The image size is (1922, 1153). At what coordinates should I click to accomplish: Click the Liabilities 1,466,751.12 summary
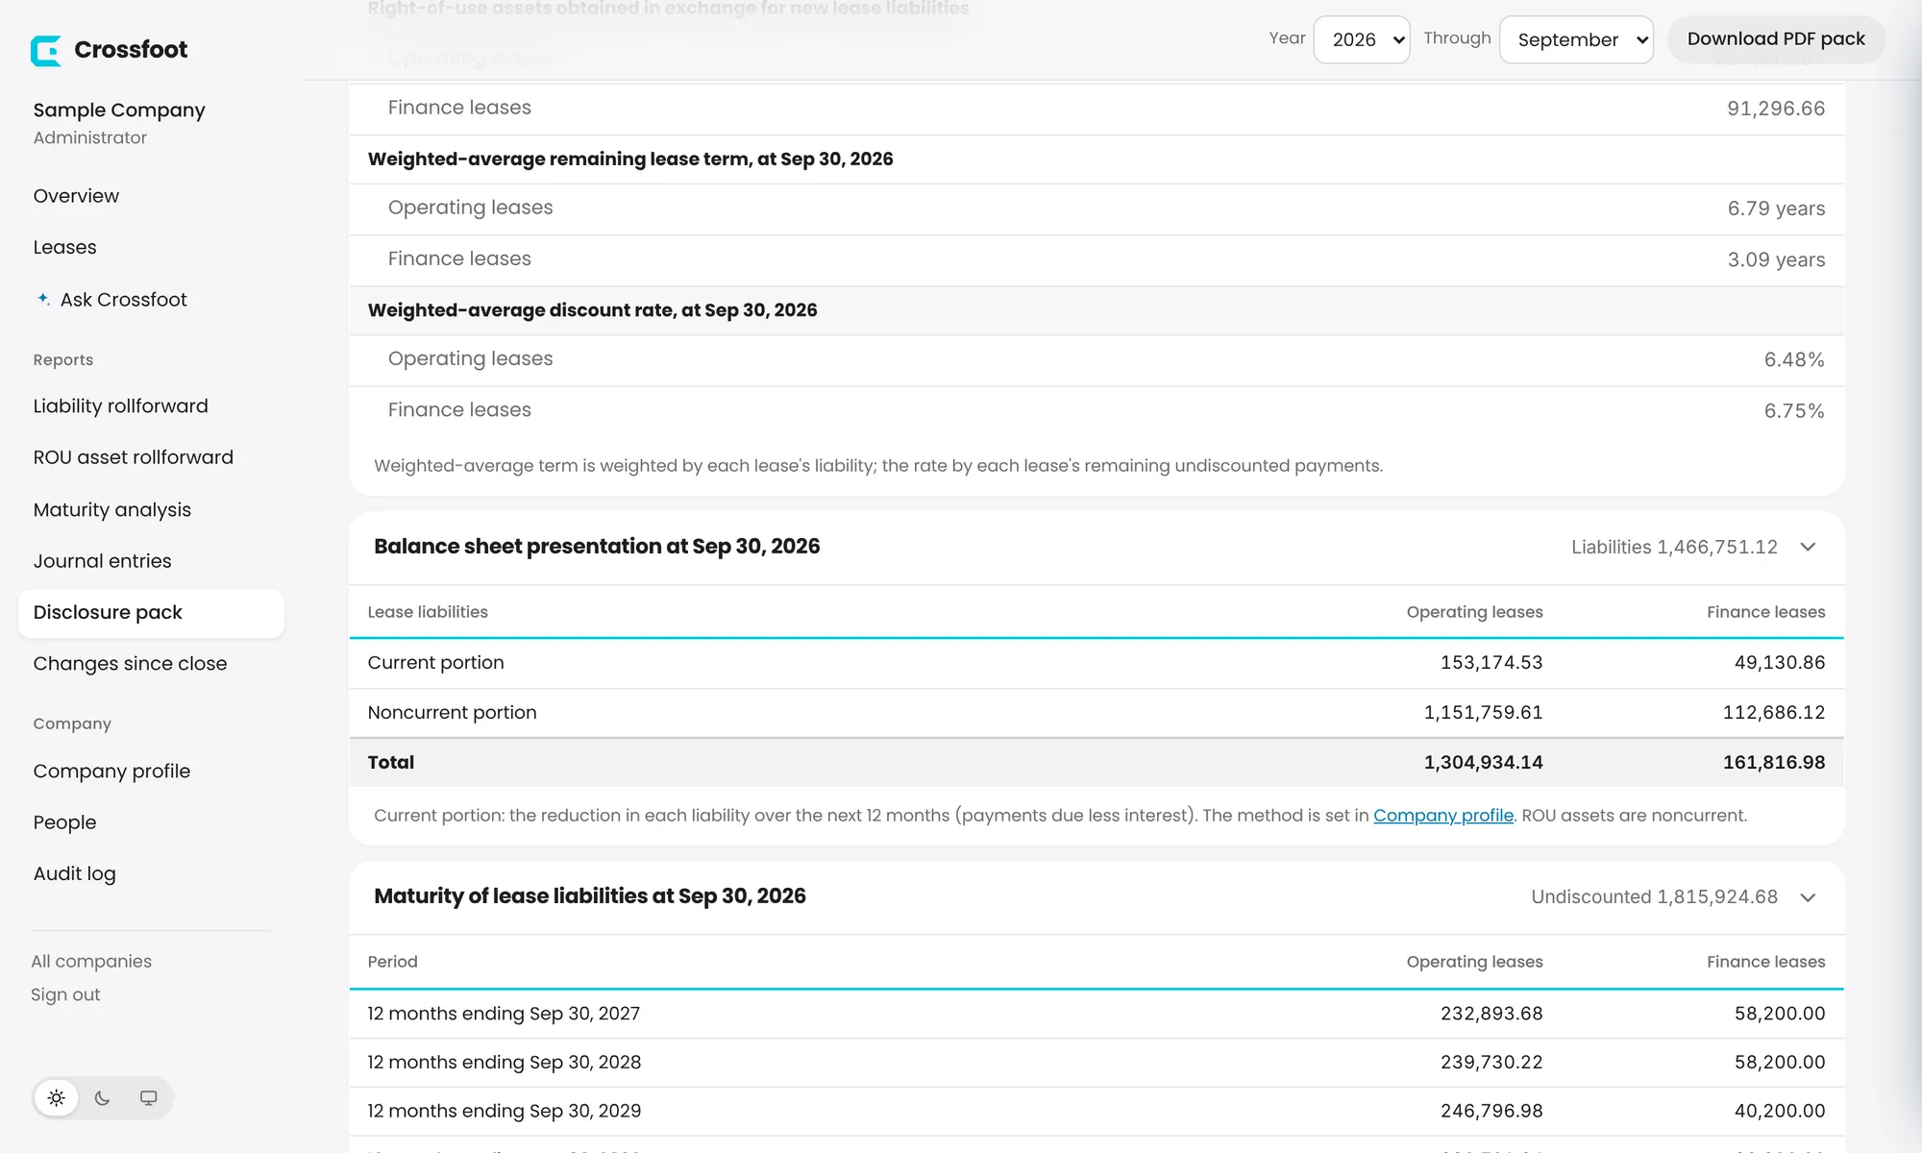coord(1674,547)
